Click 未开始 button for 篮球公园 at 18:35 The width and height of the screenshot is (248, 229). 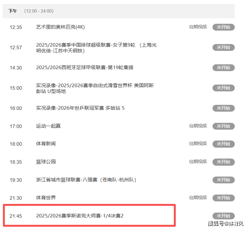(x=223, y=162)
